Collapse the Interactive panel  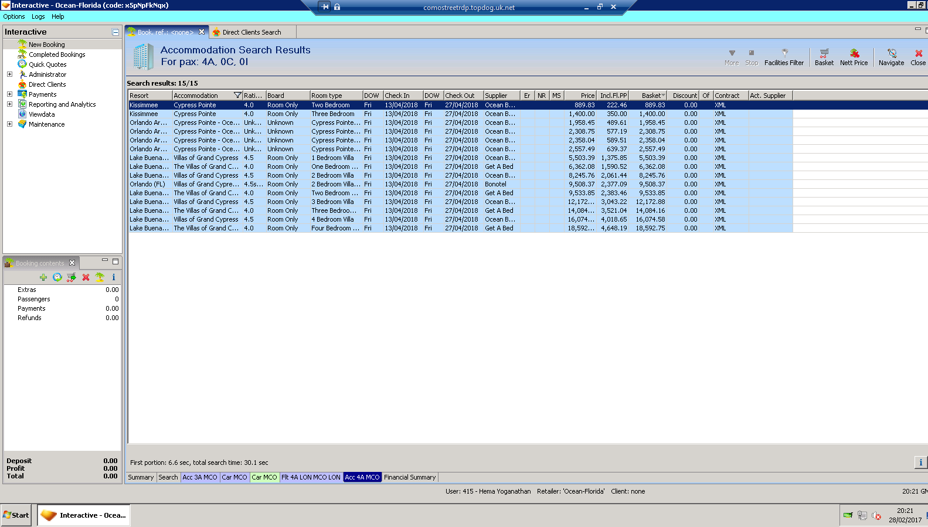(115, 32)
